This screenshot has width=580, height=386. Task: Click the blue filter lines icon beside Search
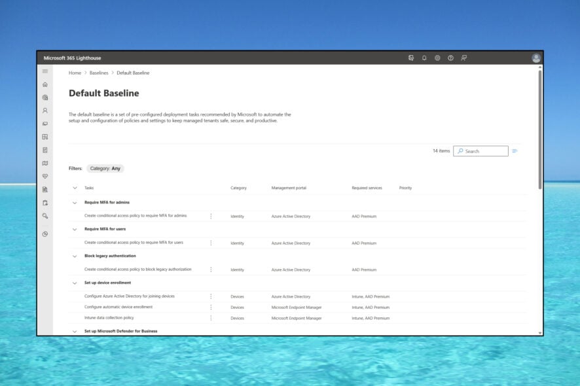(x=515, y=151)
